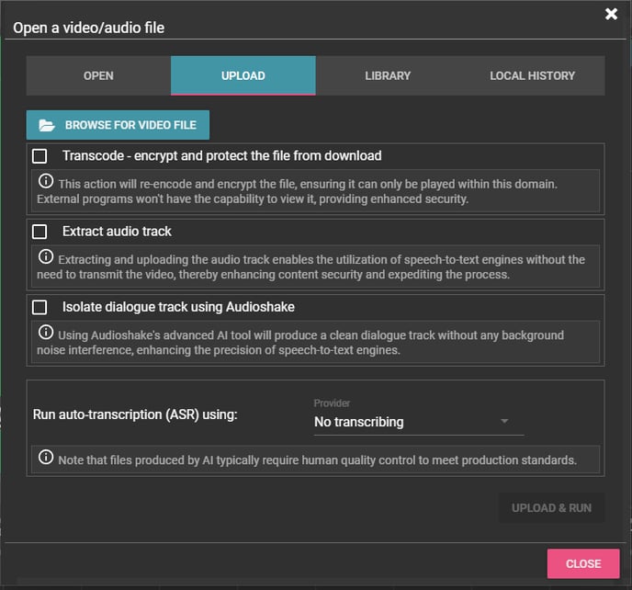The image size is (632, 590).
Task: Check Isolate dialogue track using Audioshake box
Action: click(x=39, y=307)
